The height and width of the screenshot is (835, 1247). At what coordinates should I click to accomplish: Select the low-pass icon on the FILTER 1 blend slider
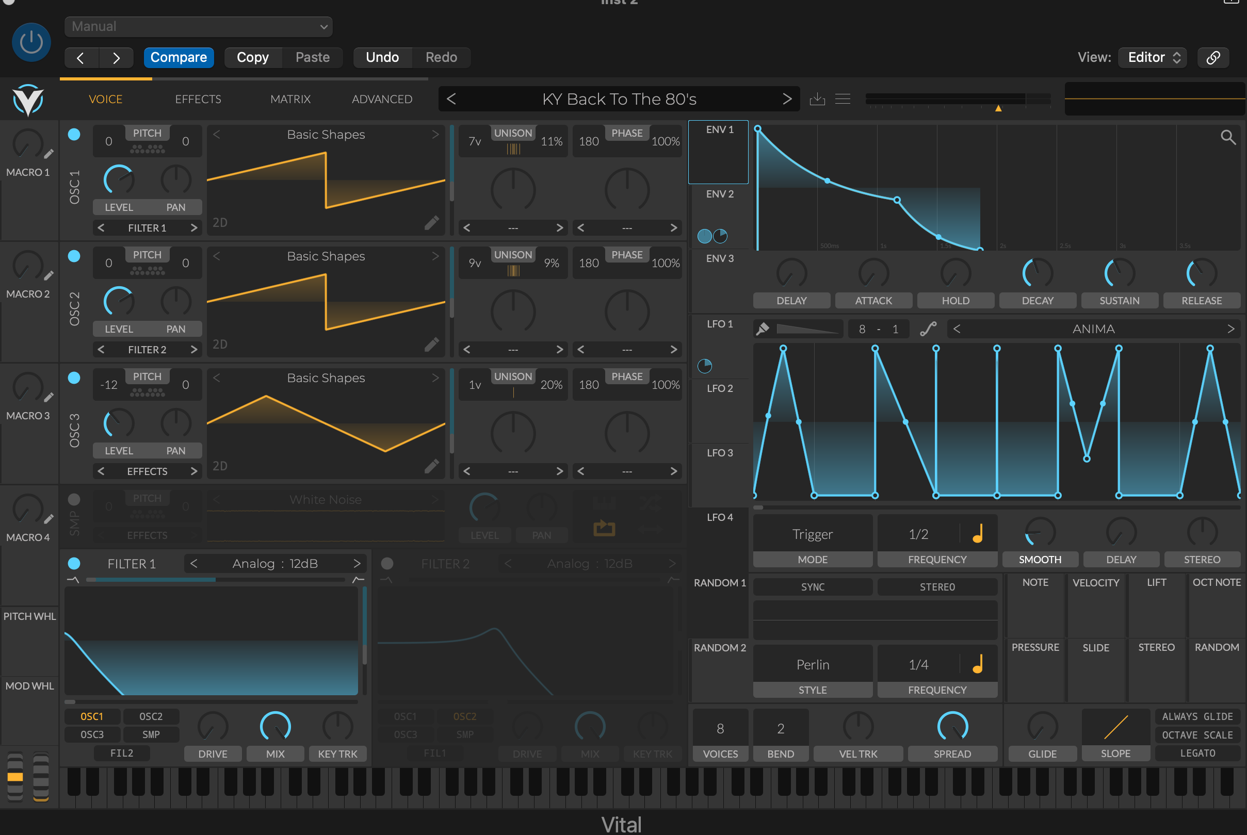(x=73, y=579)
